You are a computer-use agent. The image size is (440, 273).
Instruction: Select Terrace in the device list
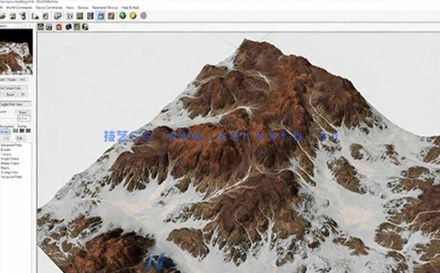[6, 154]
